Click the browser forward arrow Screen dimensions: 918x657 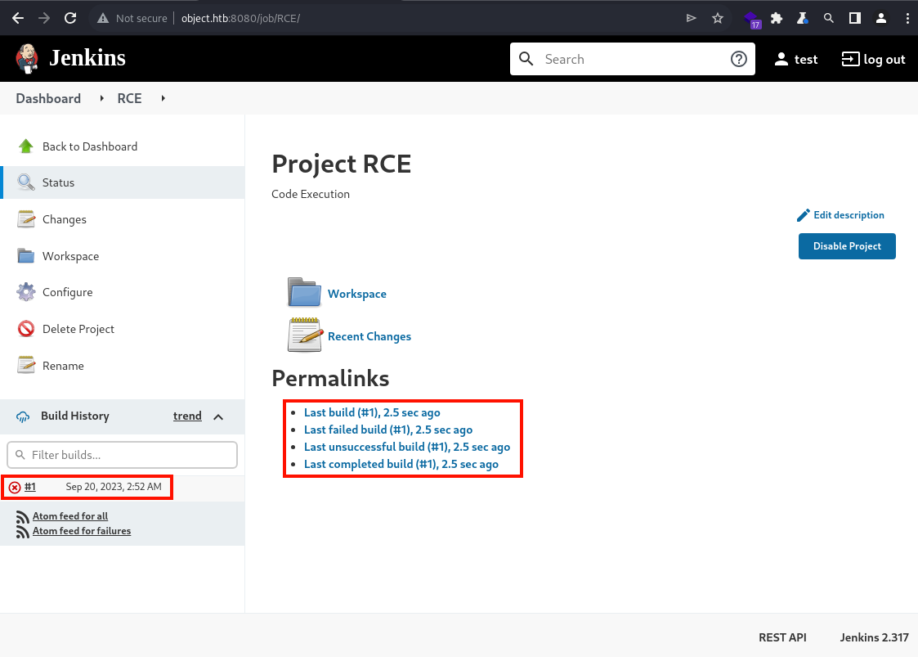44,18
